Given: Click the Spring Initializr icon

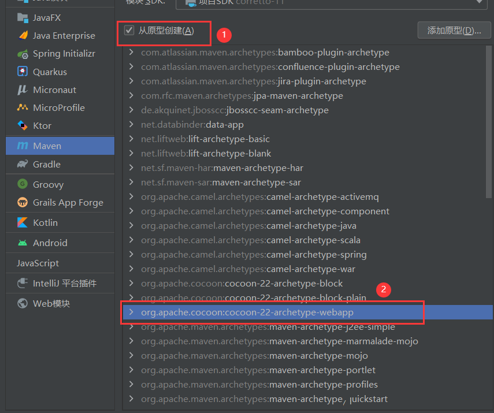Looking at the screenshot, I should click(x=23, y=54).
